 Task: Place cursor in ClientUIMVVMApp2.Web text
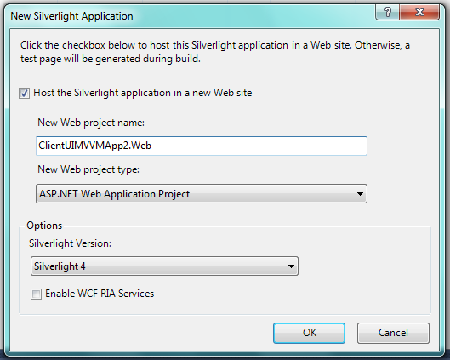[94, 146]
